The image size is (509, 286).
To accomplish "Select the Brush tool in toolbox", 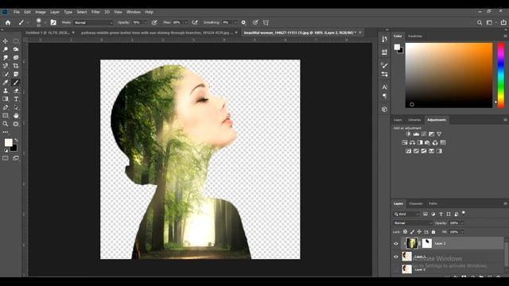I will point(16,83).
